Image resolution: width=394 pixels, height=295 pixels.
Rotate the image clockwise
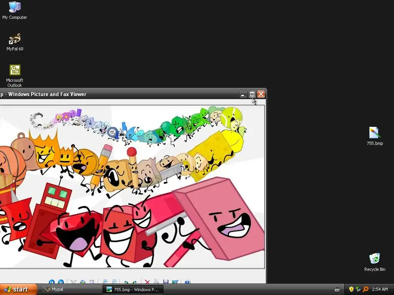pos(126,282)
